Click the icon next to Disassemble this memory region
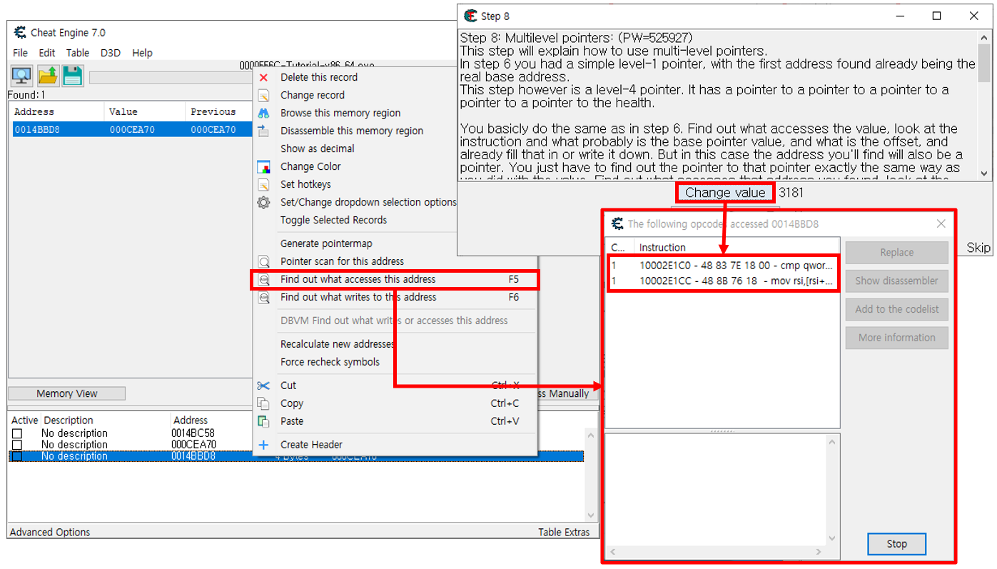 (263, 131)
